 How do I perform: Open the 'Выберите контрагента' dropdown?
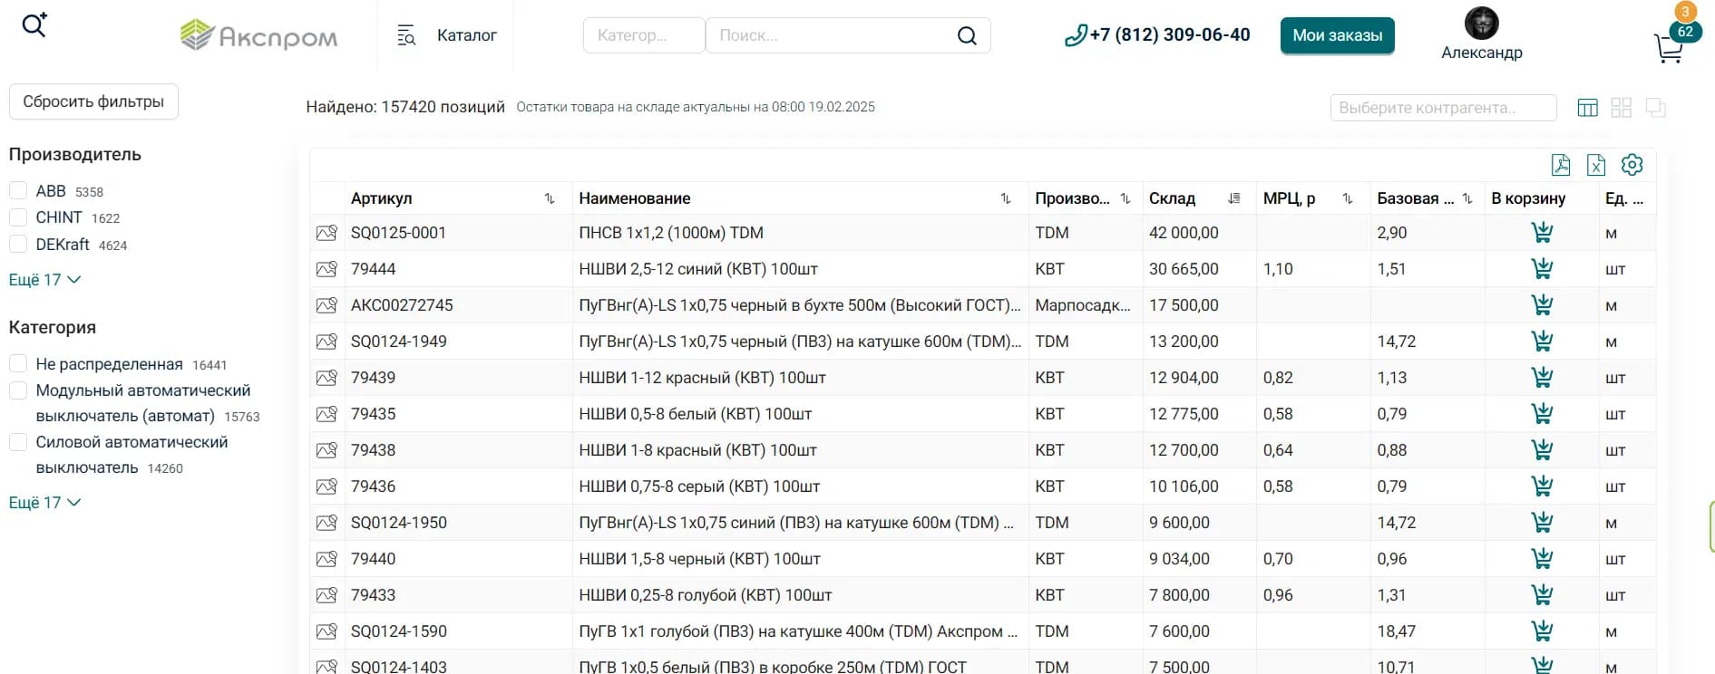[x=1442, y=108]
